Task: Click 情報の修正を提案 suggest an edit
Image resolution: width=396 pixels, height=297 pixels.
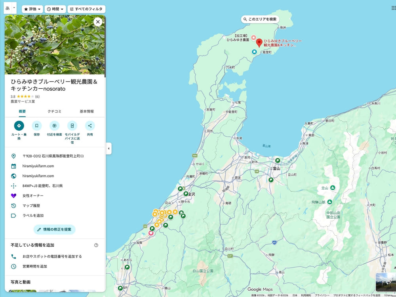Action: click(x=54, y=230)
